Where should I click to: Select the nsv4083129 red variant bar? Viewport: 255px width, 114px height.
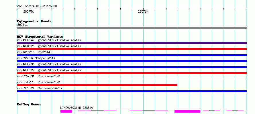[x=132, y=73]
